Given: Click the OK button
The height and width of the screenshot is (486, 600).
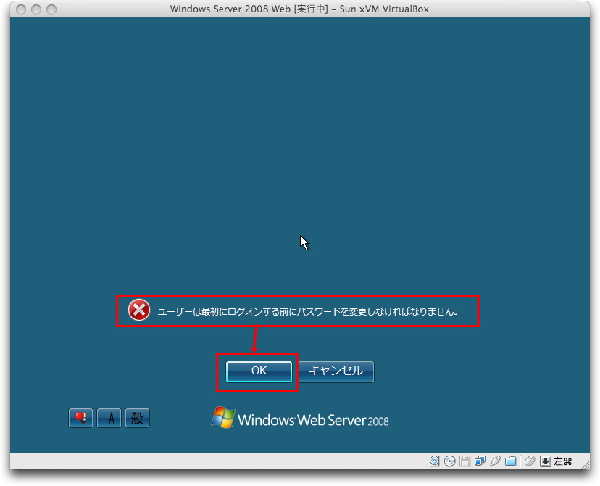Looking at the screenshot, I should [259, 371].
